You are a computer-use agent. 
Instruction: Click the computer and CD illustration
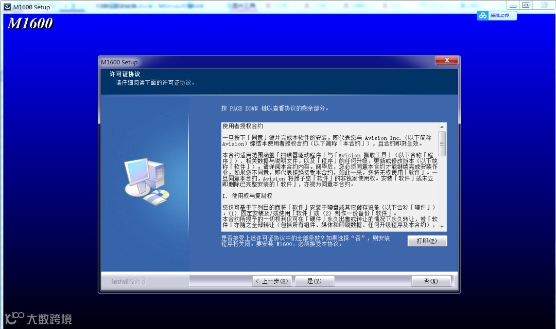point(147,181)
